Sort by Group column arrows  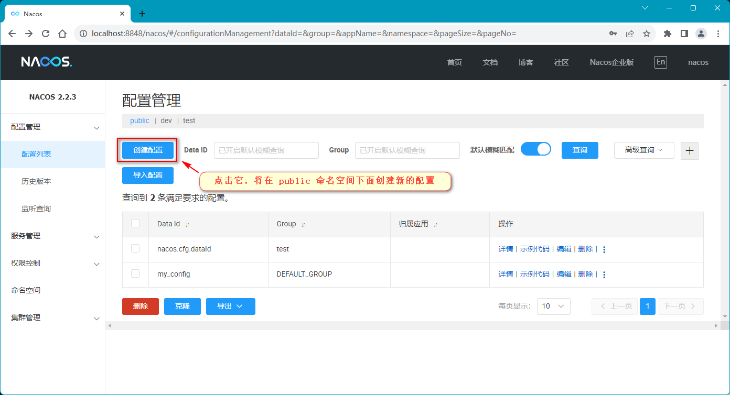(303, 224)
